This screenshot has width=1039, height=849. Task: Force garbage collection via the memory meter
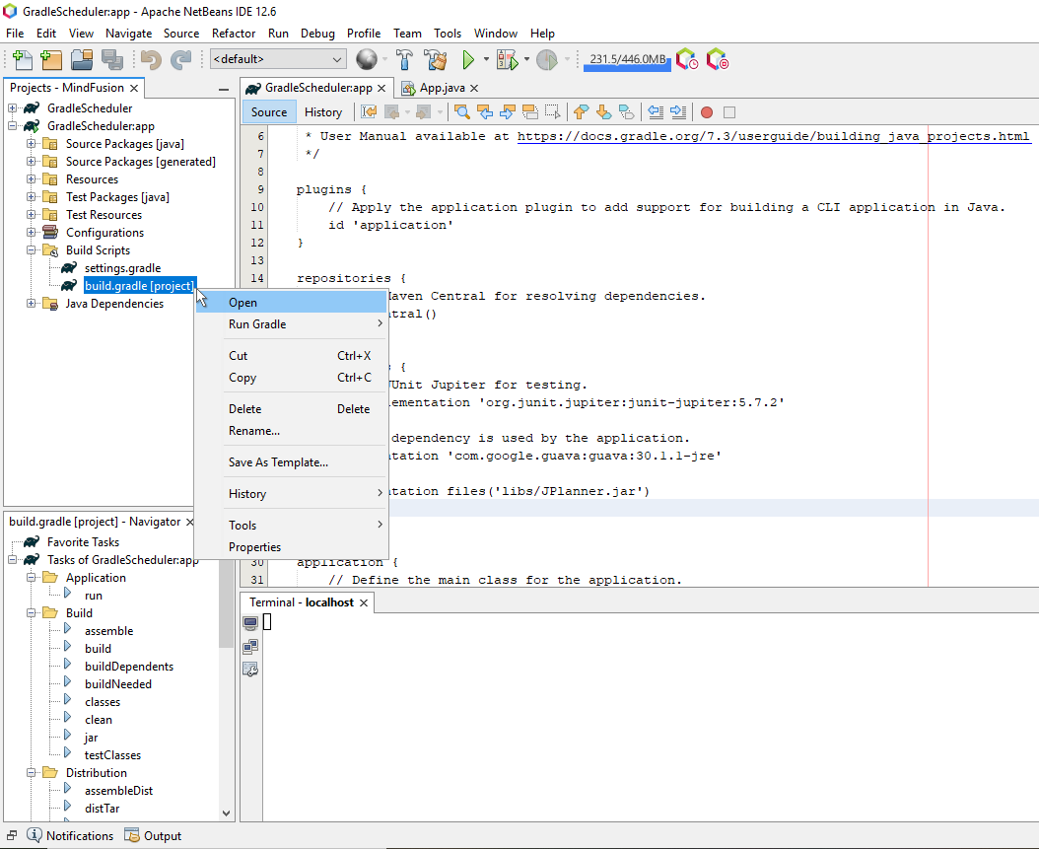click(627, 59)
